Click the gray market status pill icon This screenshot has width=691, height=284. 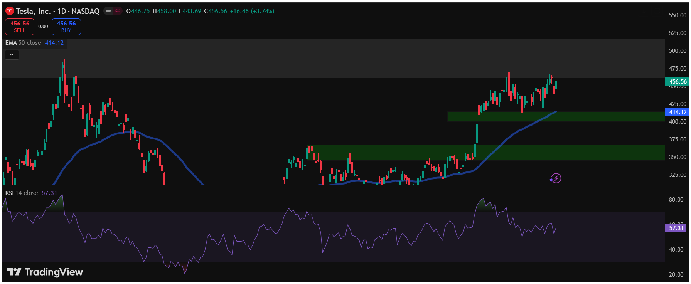[109, 11]
